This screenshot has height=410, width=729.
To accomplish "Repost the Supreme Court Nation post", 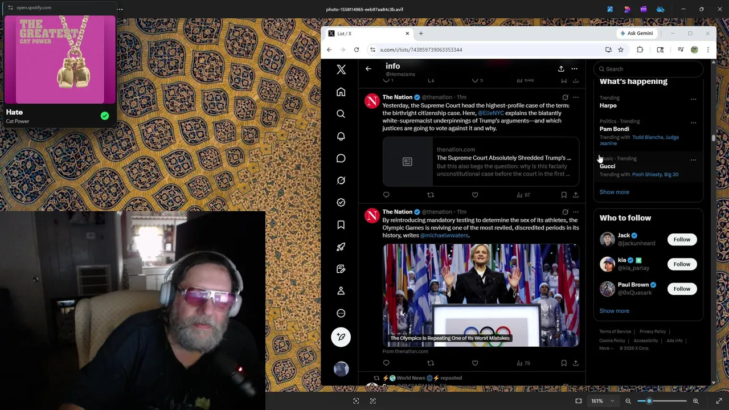I will pyautogui.click(x=431, y=195).
